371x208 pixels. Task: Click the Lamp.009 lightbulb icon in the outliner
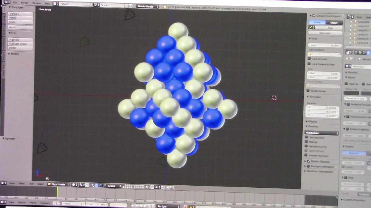pos(355,22)
